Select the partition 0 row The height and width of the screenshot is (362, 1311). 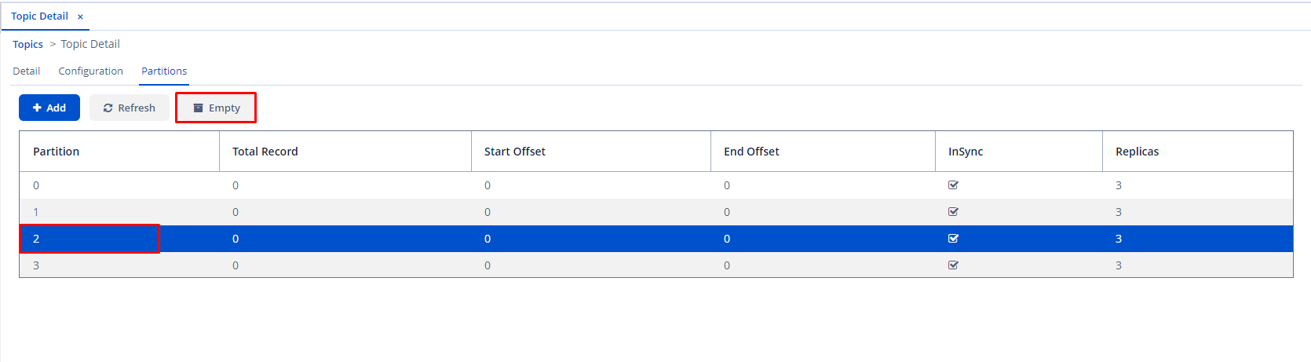(x=471, y=185)
